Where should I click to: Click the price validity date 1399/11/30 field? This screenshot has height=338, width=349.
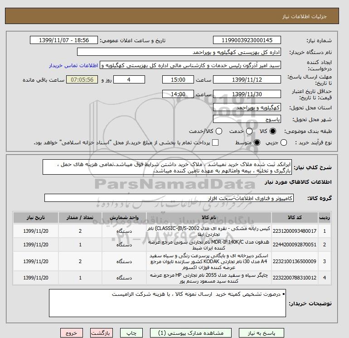pos(247,94)
